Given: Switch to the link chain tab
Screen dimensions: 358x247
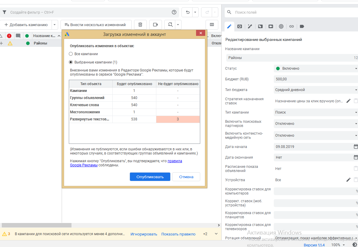Looking at the screenshot, I should tap(292, 26).
